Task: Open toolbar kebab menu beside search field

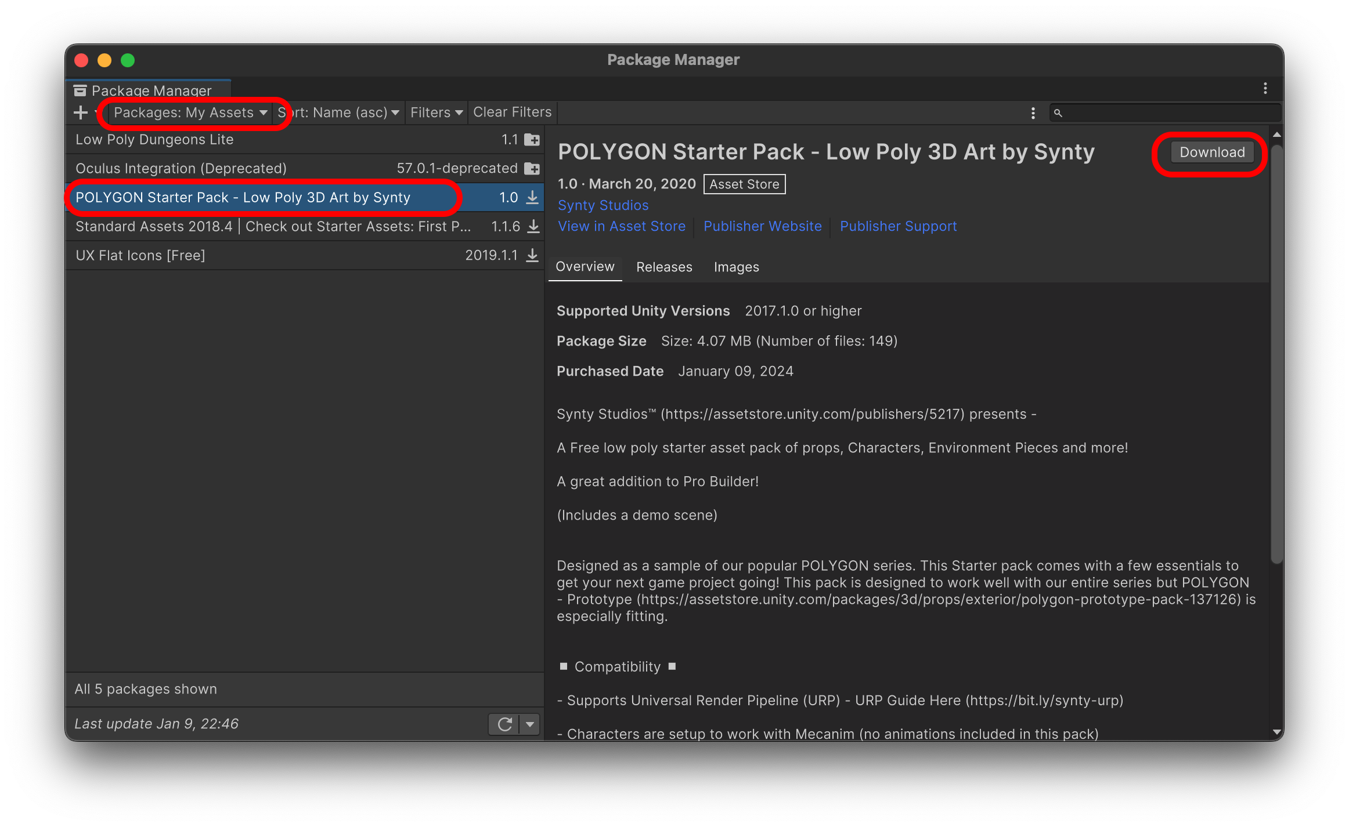Action: point(1033,113)
